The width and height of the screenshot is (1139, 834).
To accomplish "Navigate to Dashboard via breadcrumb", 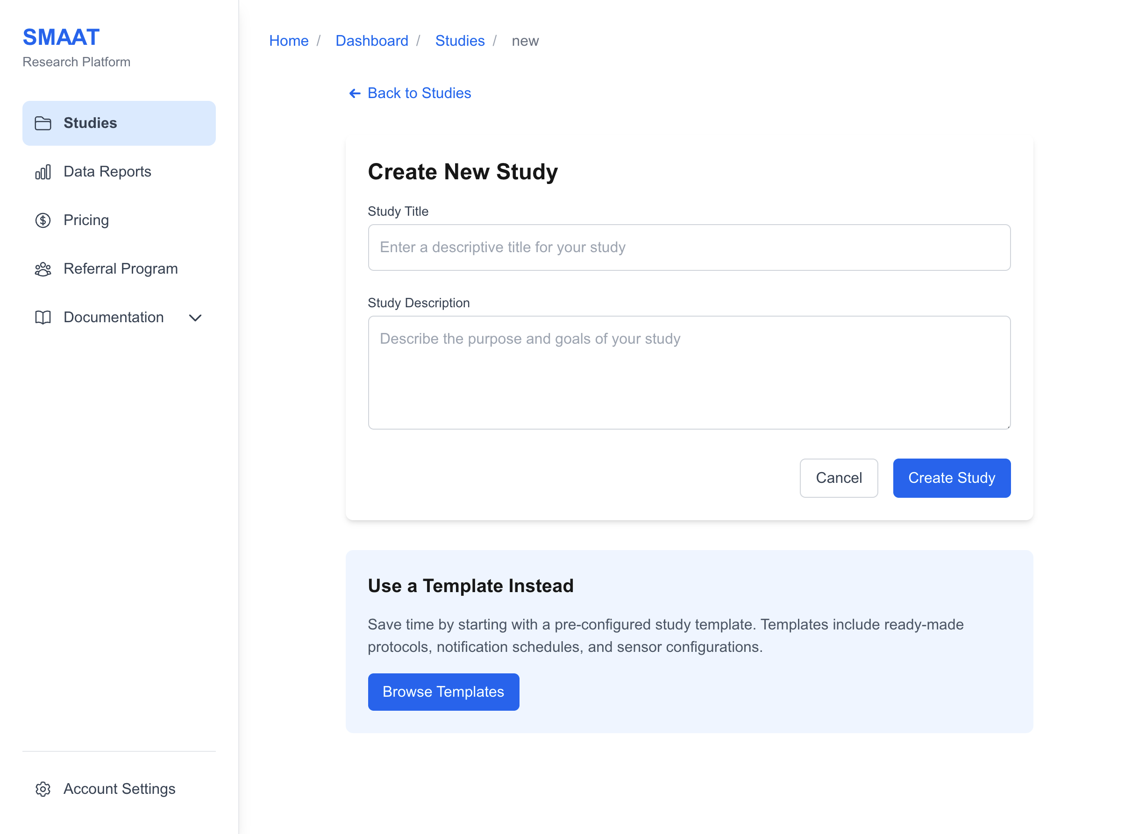I will 372,40.
